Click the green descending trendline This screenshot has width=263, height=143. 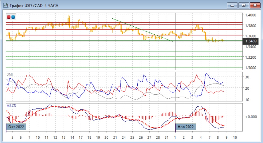pos(142,30)
